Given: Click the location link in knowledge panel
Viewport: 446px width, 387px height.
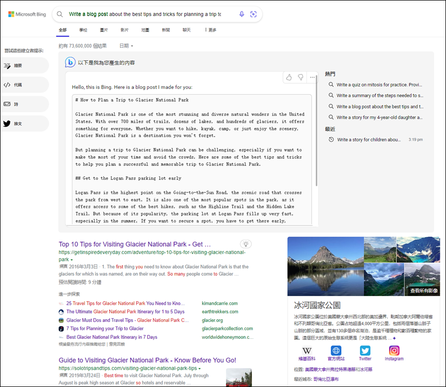Looking at the screenshot, I should tap(338, 369).
